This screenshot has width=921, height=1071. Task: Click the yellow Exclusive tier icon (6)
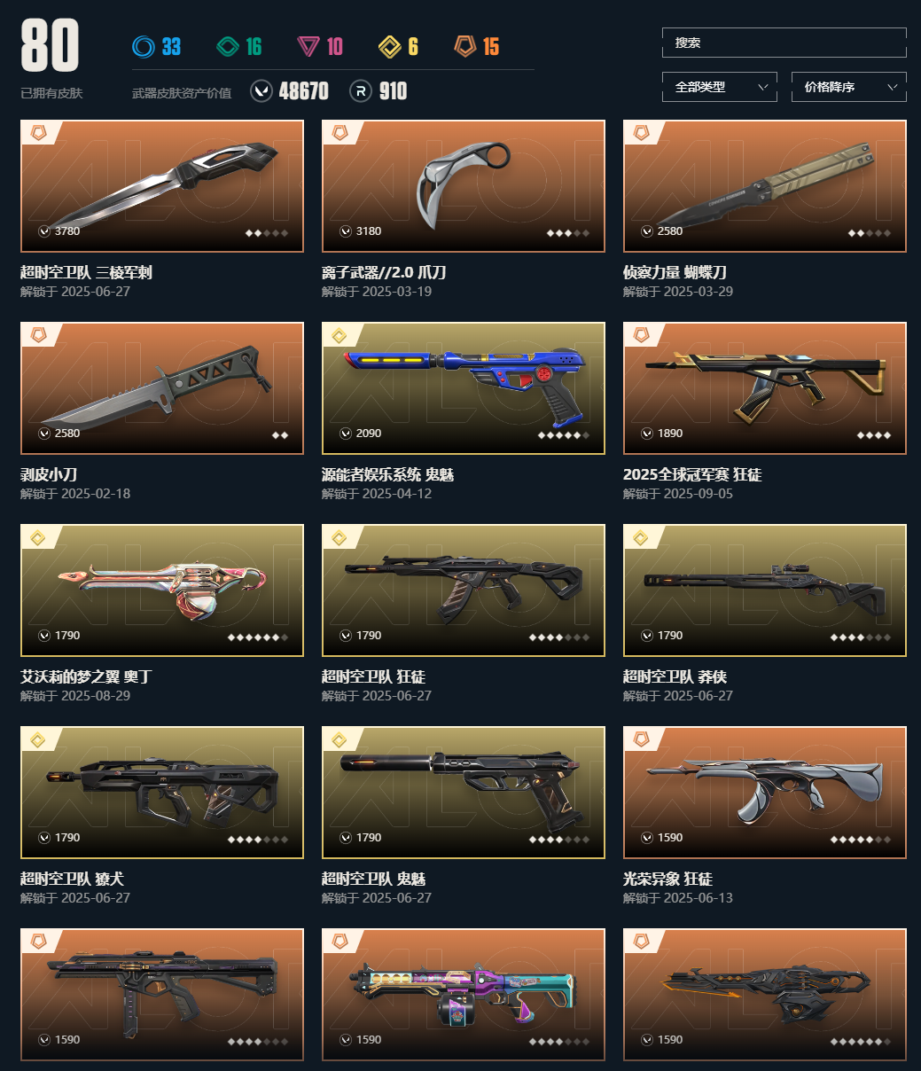coord(390,46)
